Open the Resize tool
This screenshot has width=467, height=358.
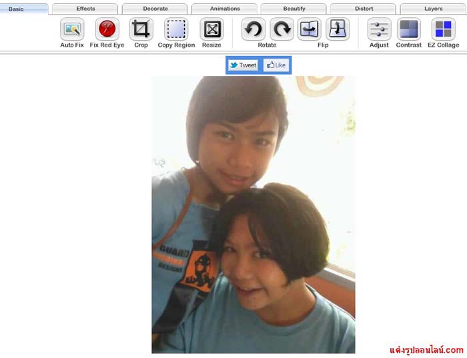[211, 29]
